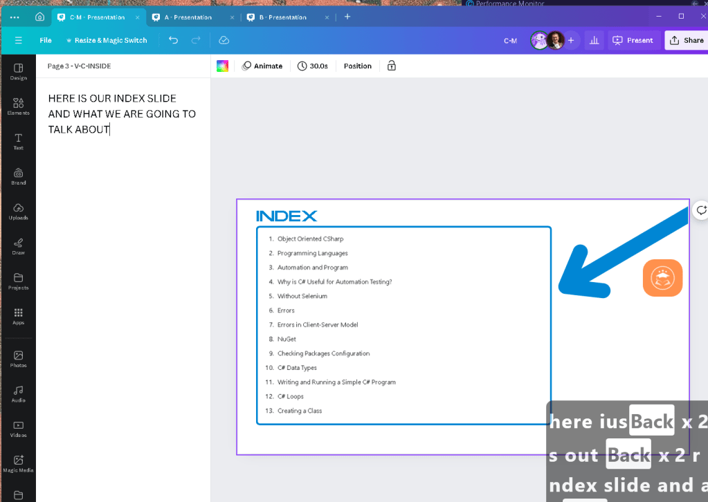
Task: Open the three-dots window menu
Action: click(15, 17)
